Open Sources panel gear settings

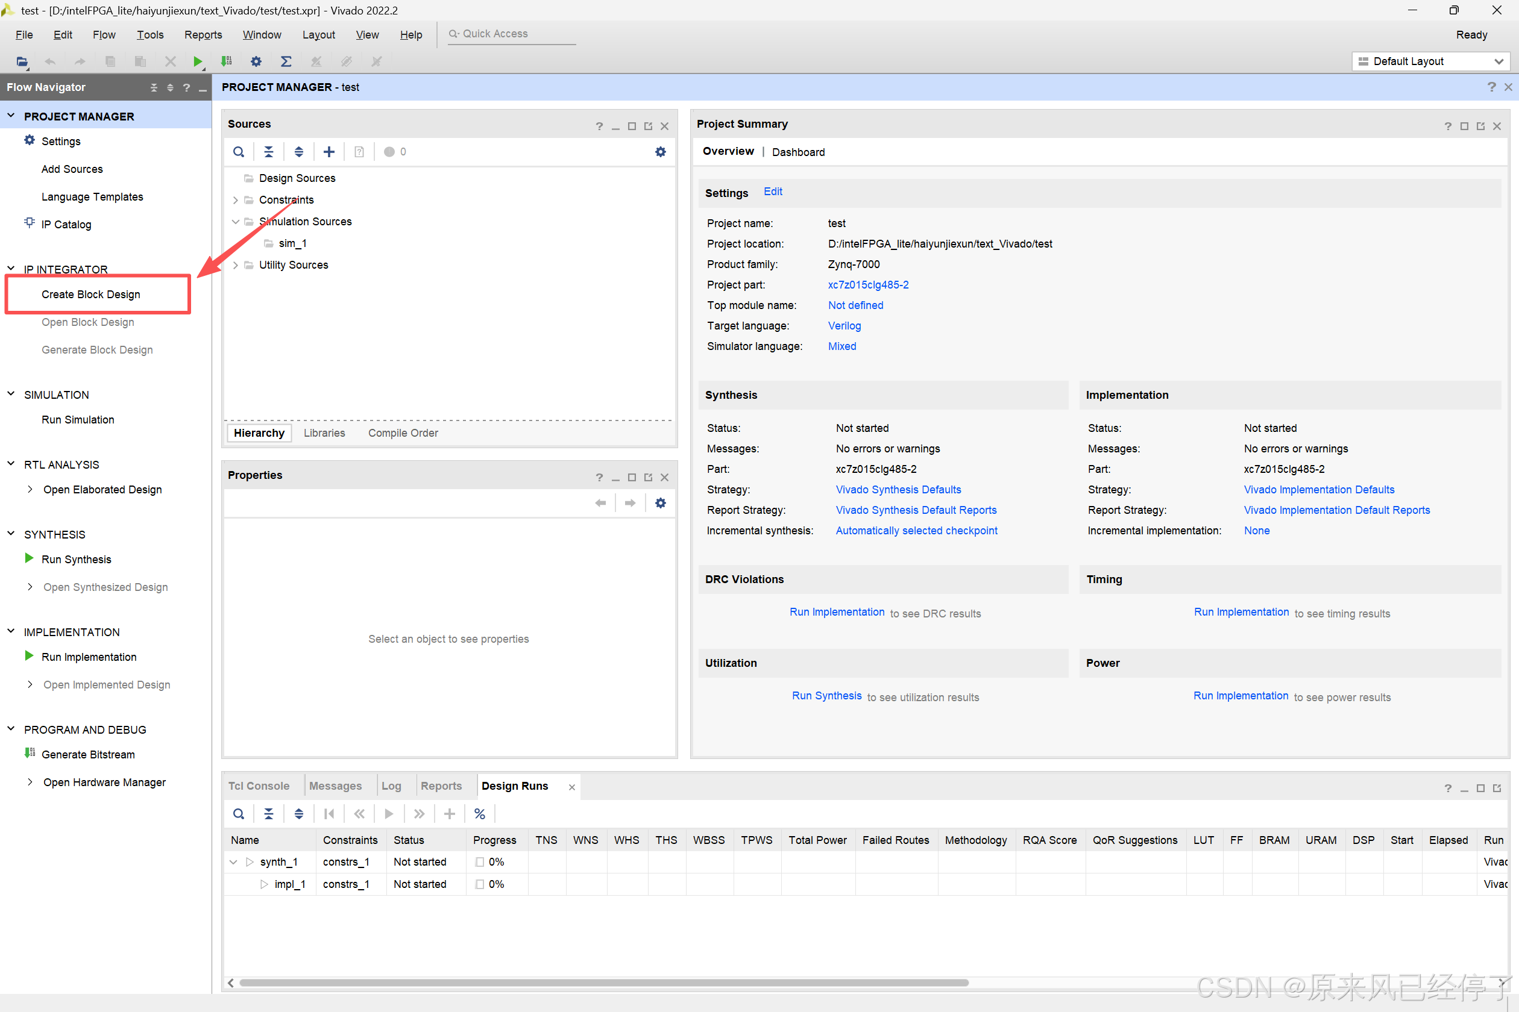point(660,152)
